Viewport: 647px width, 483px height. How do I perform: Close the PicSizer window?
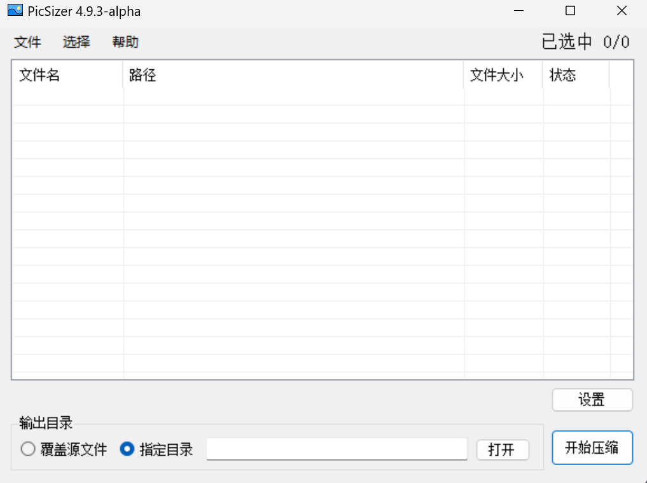[622, 11]
